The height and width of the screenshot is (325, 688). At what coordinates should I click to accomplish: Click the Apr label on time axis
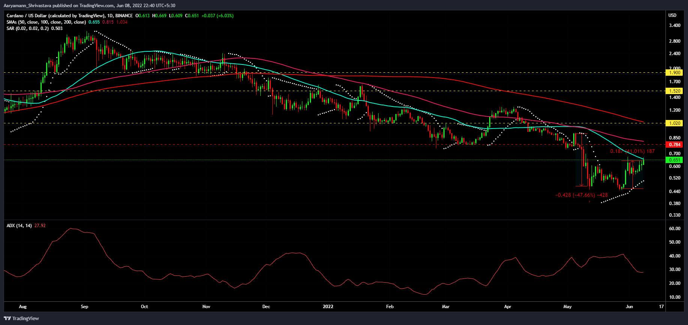pos(508,307)
